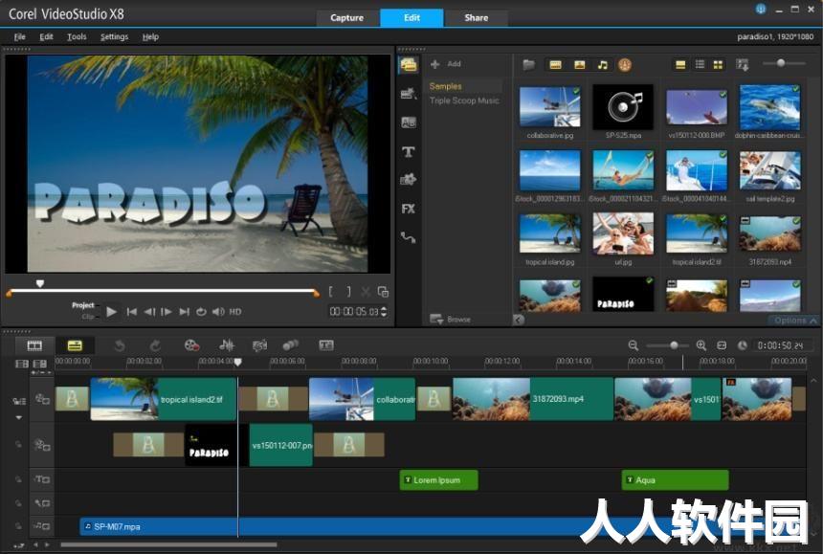The height and width of the screenshot is (554, 823).
Task: Open the Title library
Action: click(x=409, y=152)
